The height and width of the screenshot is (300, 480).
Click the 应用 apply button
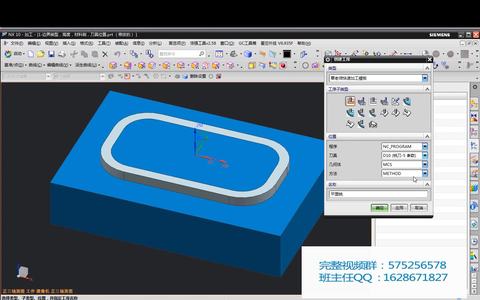coord(399,208)
